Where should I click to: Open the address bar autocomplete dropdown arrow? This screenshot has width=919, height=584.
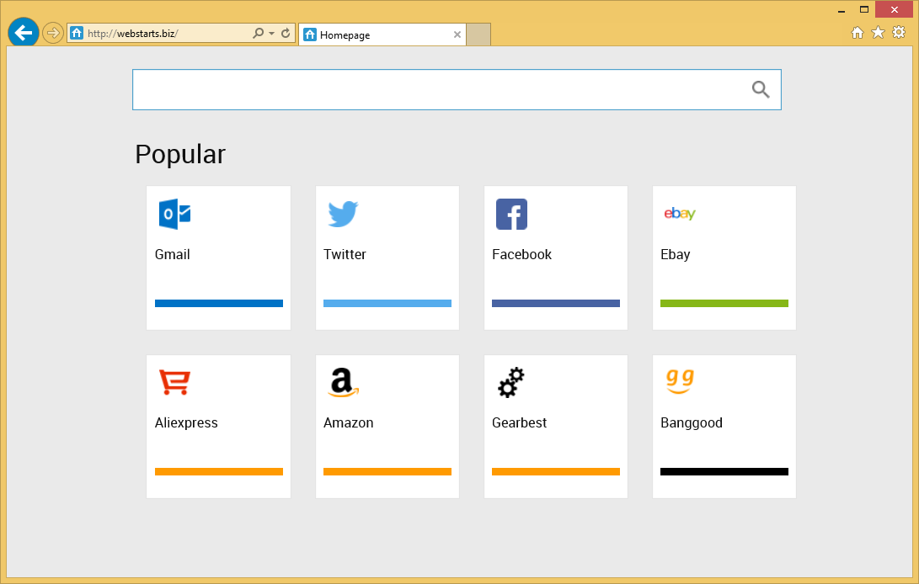tap(271, 34)
